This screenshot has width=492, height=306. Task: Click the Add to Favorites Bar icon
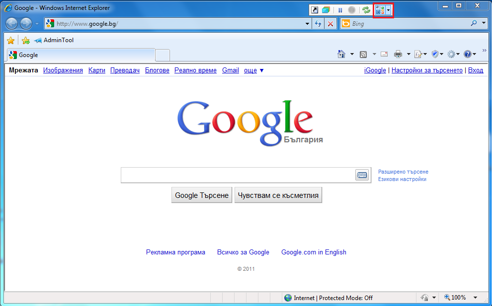click(x=26, y=40)
